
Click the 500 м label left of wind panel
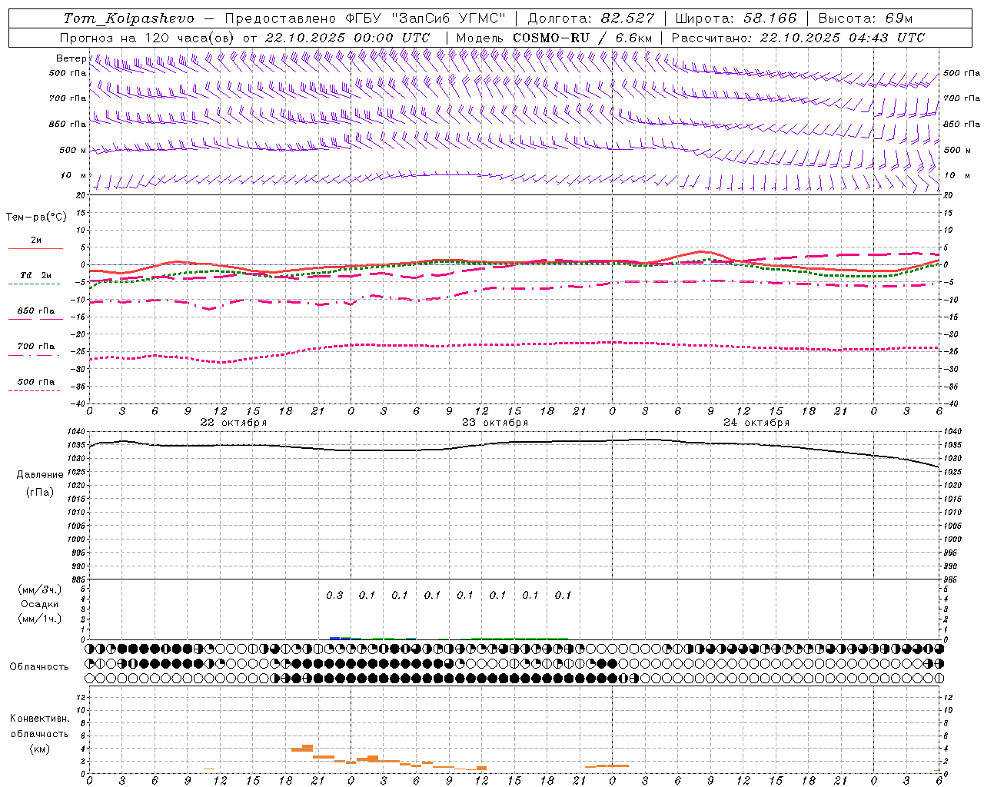tap(73, 150)
